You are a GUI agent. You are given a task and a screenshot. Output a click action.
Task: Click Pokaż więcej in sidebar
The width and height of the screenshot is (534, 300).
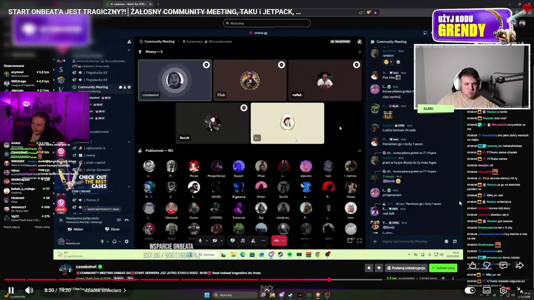pyautogui.click(x=12, y=227)
